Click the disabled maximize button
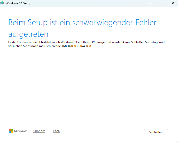This screenshot has width=178, height=142. click(x=161, y=3)
